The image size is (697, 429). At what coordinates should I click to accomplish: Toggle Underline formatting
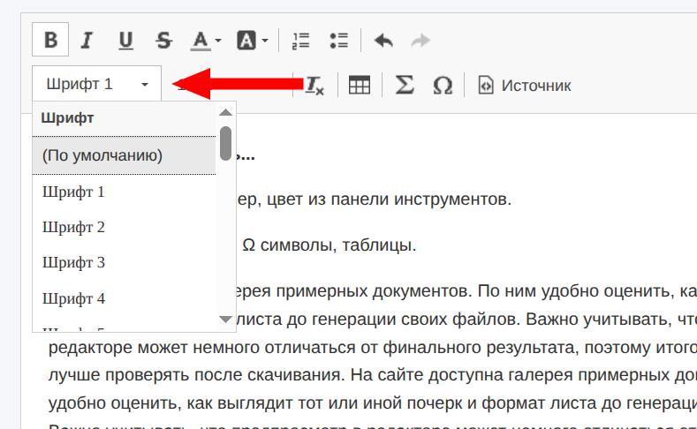click(x=125, y=41)
